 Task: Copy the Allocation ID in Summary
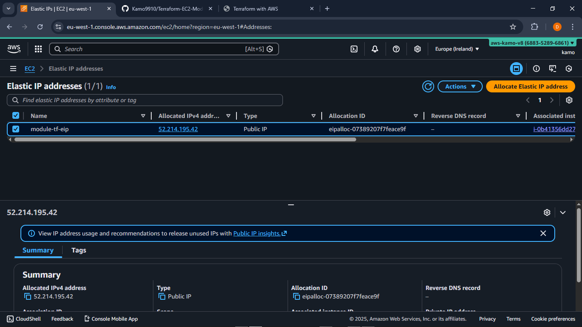[x=297, y=296]
